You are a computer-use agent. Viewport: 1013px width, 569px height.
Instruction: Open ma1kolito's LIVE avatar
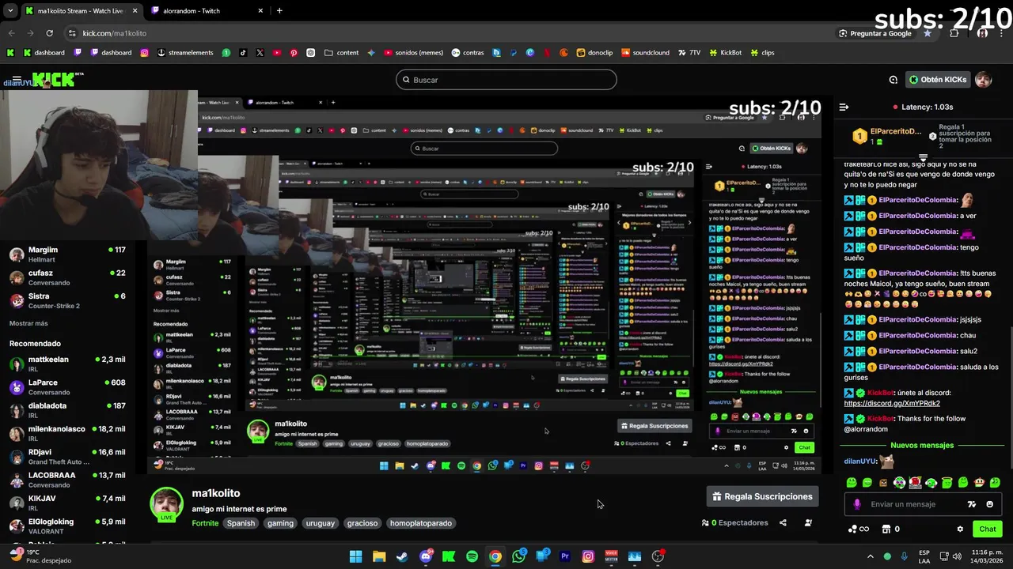coord(166,504)
